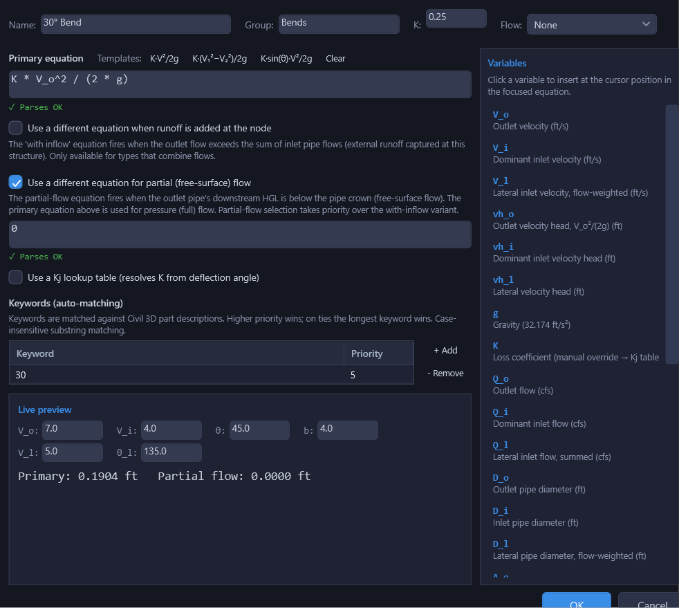Insert variable Q_l lateral inlet flow

501,445
